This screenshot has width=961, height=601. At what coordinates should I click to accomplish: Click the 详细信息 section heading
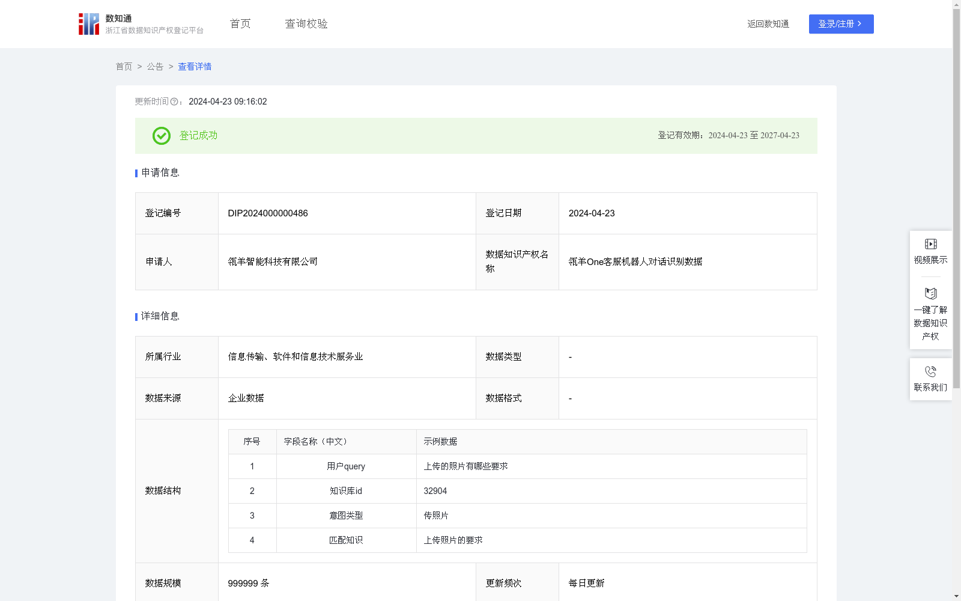160,317
